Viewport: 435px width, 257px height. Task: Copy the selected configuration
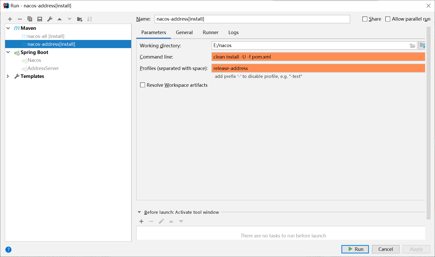(30, 19)
